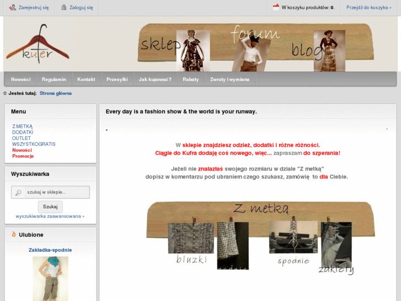
Task: Open Promocje sidebar link
Action: click(23, 156)
